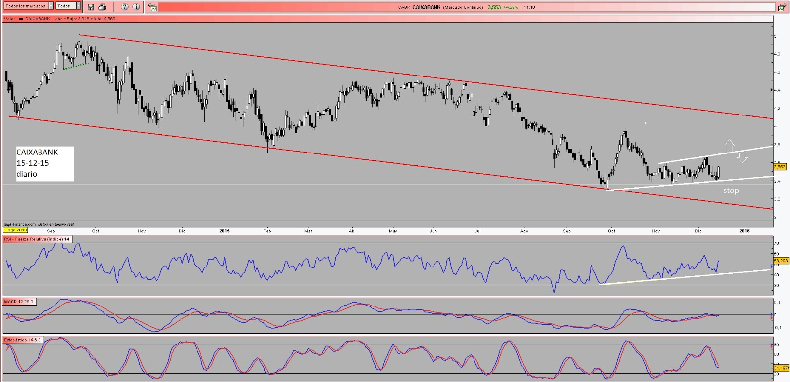Image resolution: width=790 pixels, height=382 pixels.
Task: Select the 'RSI - Fuerza Relativa (índice) 14' label
Action: click(37, 239)
